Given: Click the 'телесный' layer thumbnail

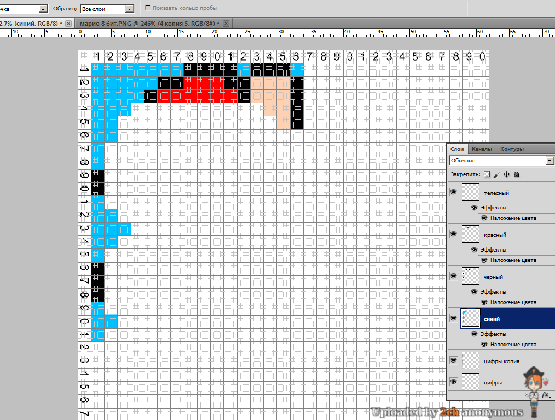Looking at the screenshot, I should pos(470,192).
